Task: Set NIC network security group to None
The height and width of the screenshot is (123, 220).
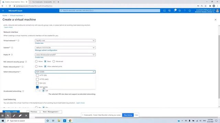Action: coord(36,61)
